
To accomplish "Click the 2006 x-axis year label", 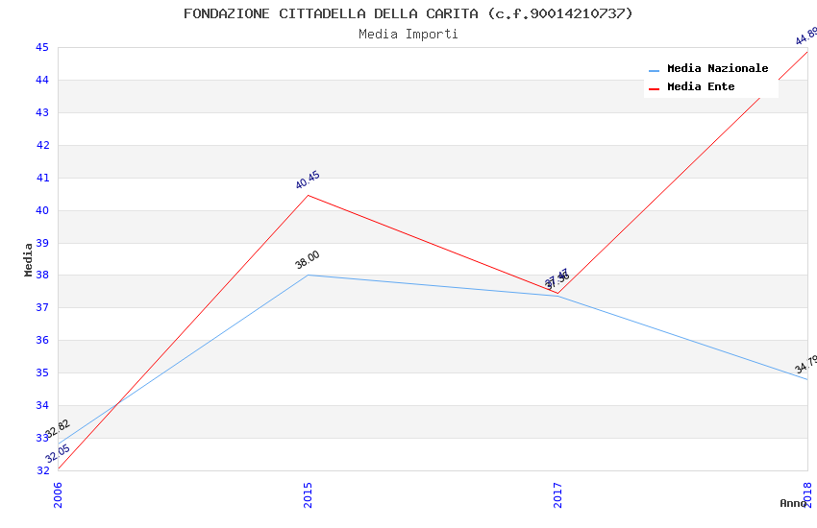I will [59, 494].
